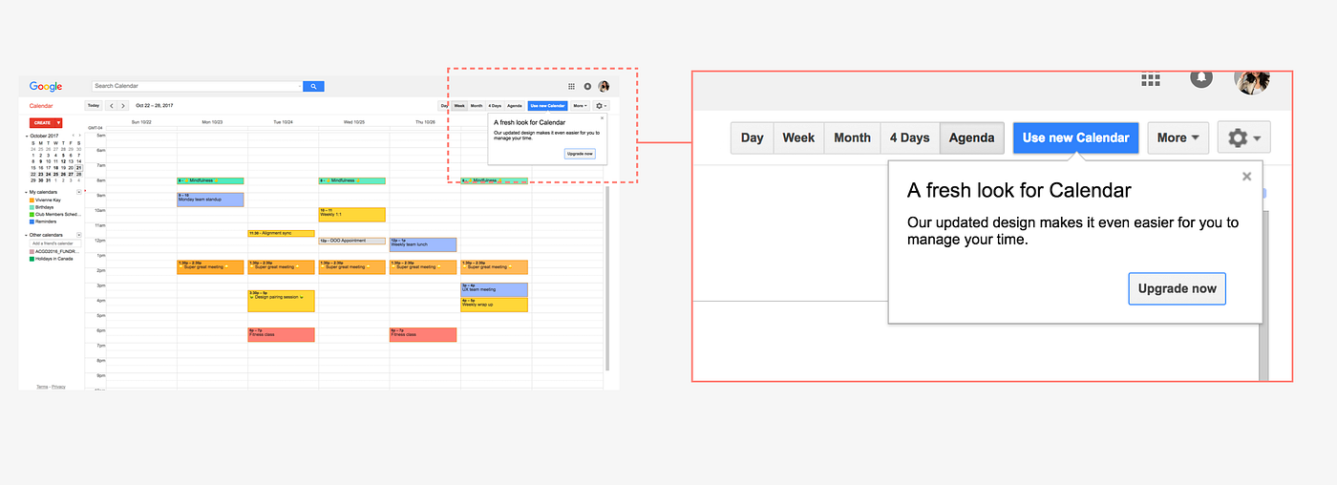The height and width of the screenshot is (485, 1337).
Task: Click Add a friend's calendar field
Action: (55, 243)
